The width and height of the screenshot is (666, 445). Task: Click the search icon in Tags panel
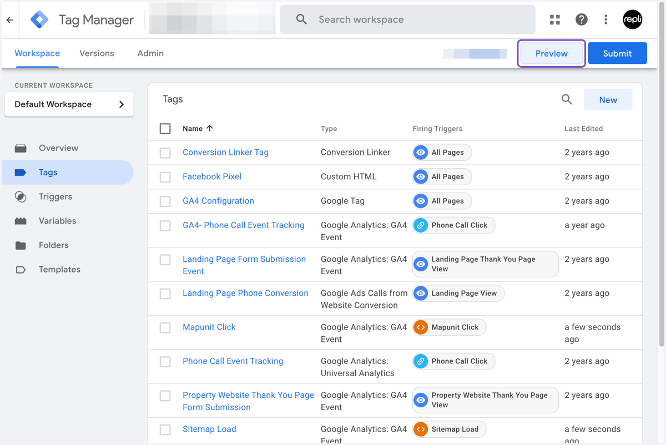pos(567,99)
